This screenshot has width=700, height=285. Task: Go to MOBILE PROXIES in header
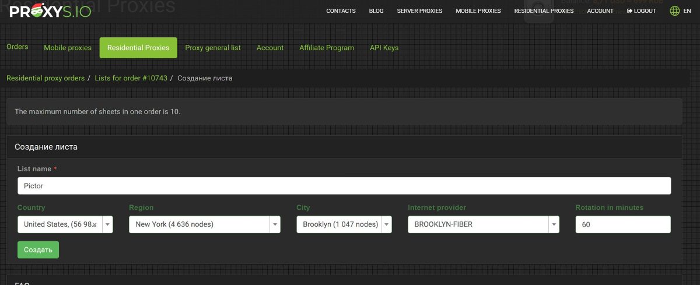[478, 11]
